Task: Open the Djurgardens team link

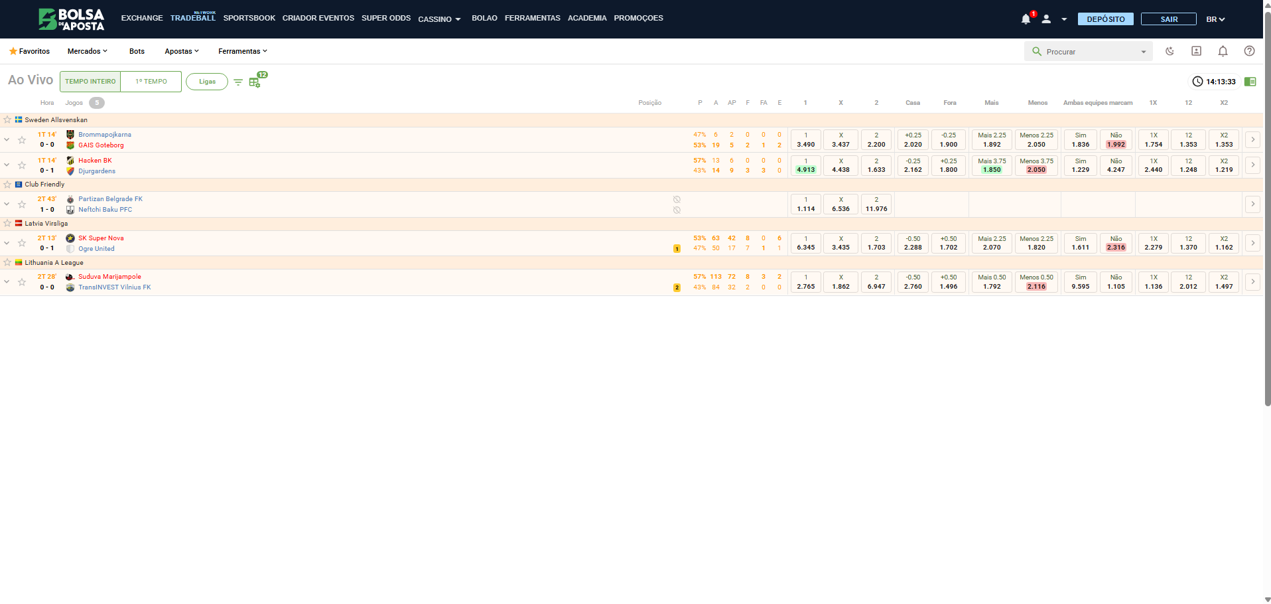Action: coord(97,171)
